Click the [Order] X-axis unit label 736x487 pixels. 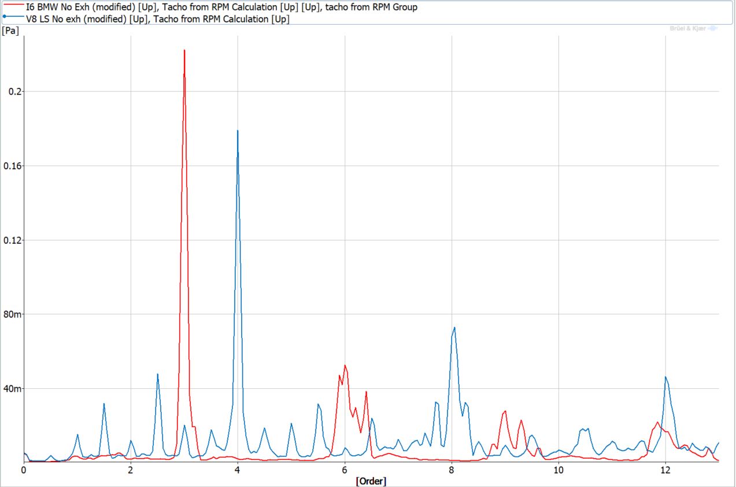tap(371, 481)
